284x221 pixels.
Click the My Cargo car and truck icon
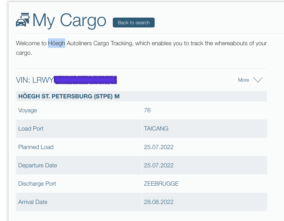coord(23,20)
